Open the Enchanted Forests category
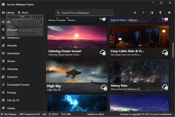 coord(18,85)
